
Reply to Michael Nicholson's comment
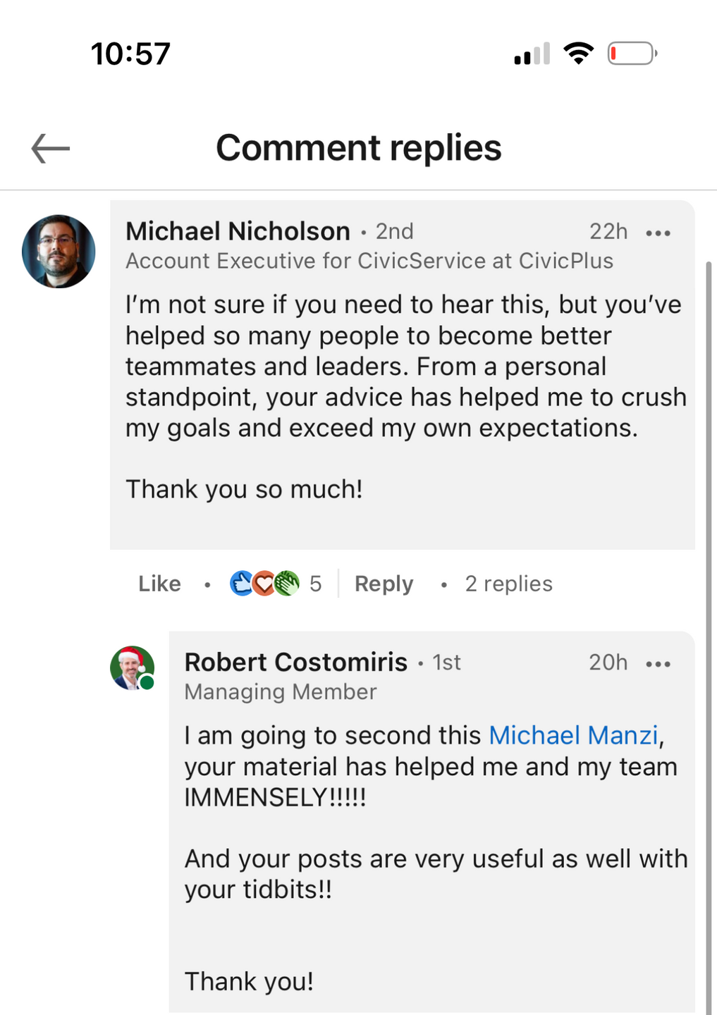(384, 584)
